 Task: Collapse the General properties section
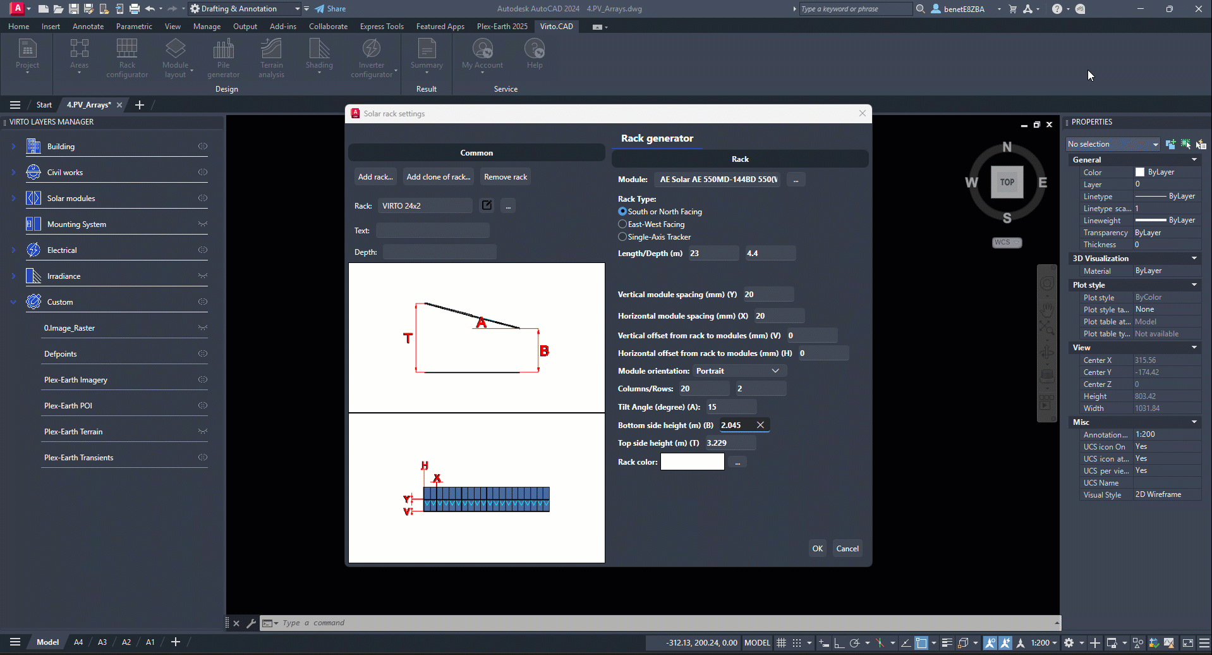click(1194, 160)
